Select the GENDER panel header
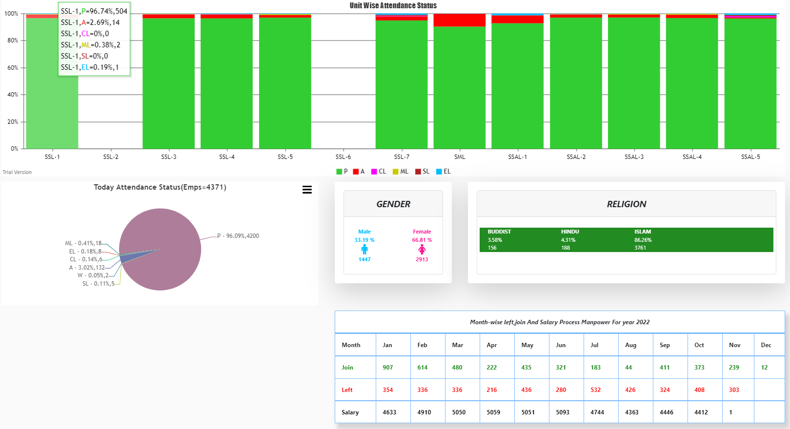Viewport: 790px width, 429px height. click(393, 204)
